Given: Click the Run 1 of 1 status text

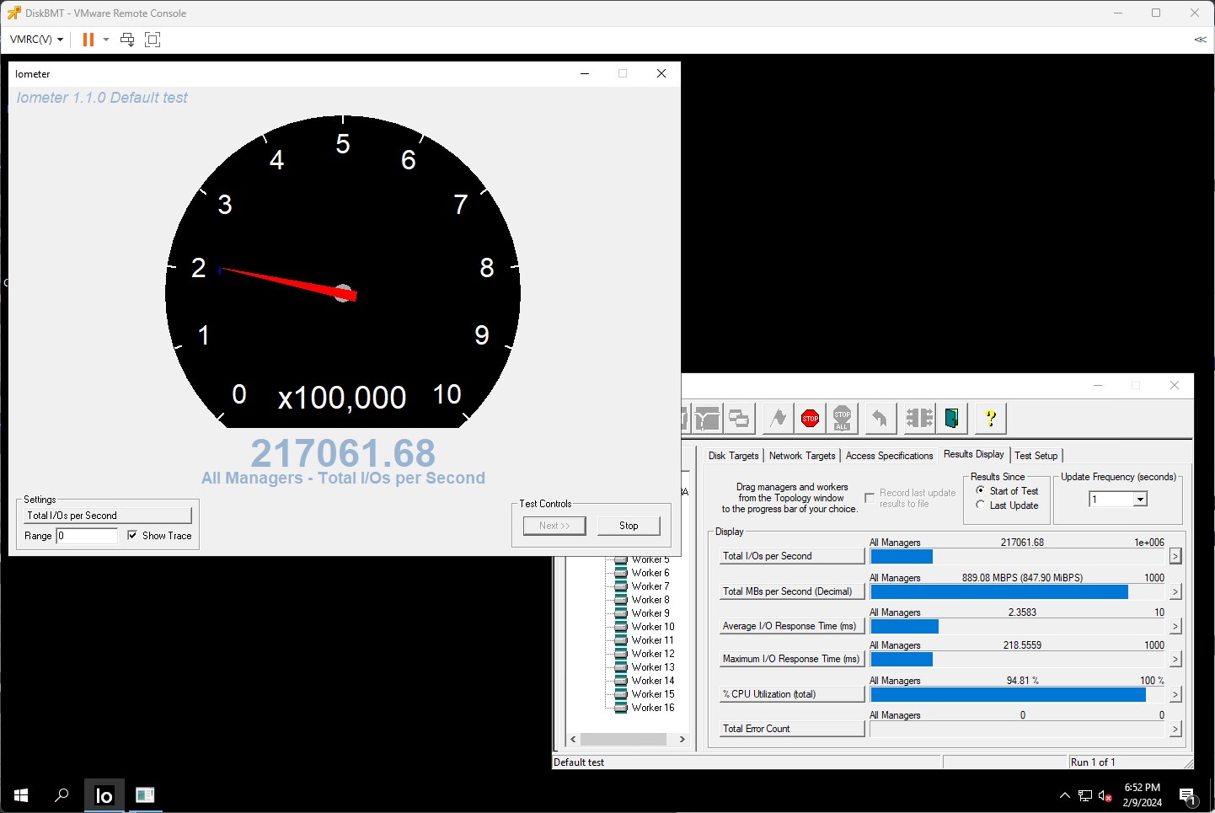Looking at the screenshot, I should 1093,762.
